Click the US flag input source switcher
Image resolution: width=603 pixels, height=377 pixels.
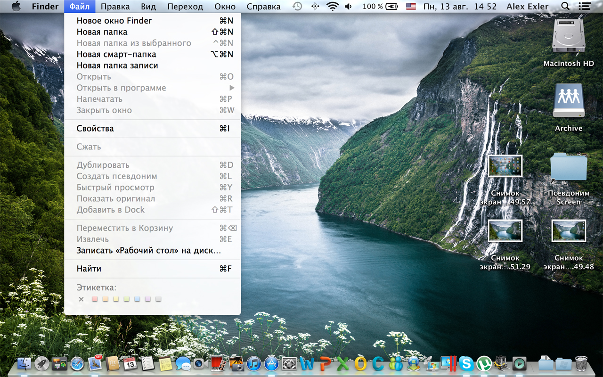(411, 7)
